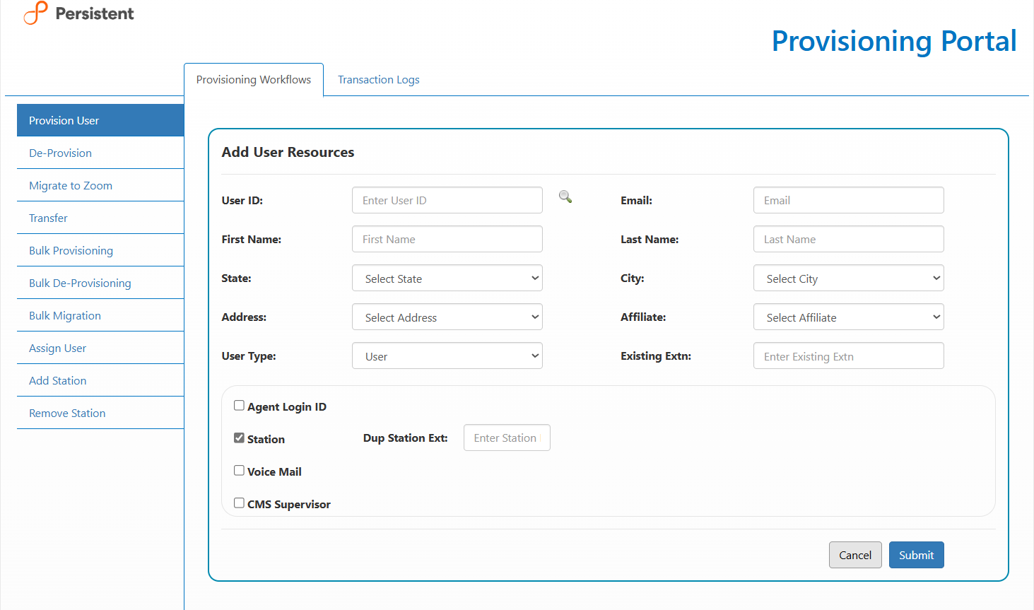Open Remove Station in the sidebar

[100, 413]
